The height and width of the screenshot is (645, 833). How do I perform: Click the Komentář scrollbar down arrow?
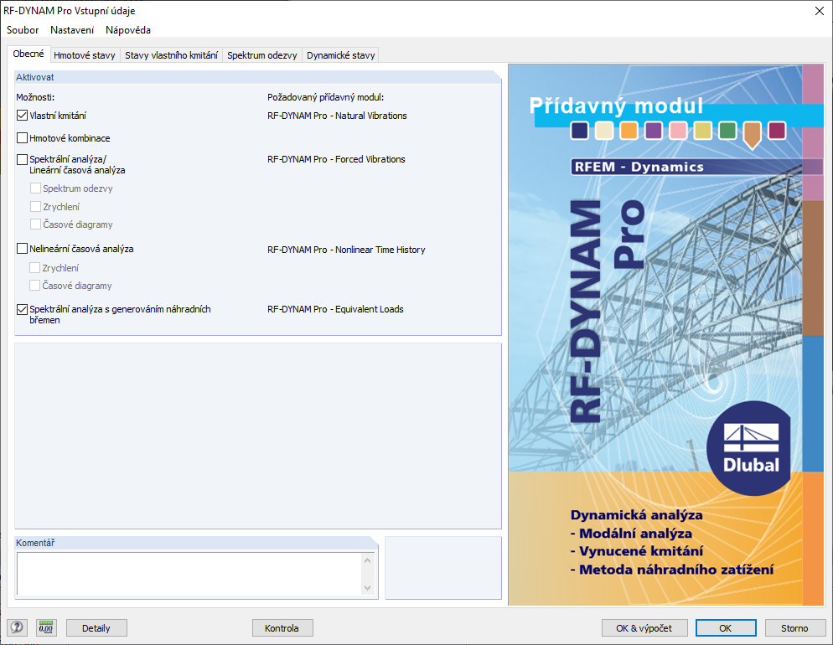click(368, 588)
